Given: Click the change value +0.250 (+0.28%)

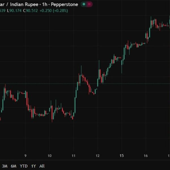Looking at the screenshot, I should click(x=54, y=11).
